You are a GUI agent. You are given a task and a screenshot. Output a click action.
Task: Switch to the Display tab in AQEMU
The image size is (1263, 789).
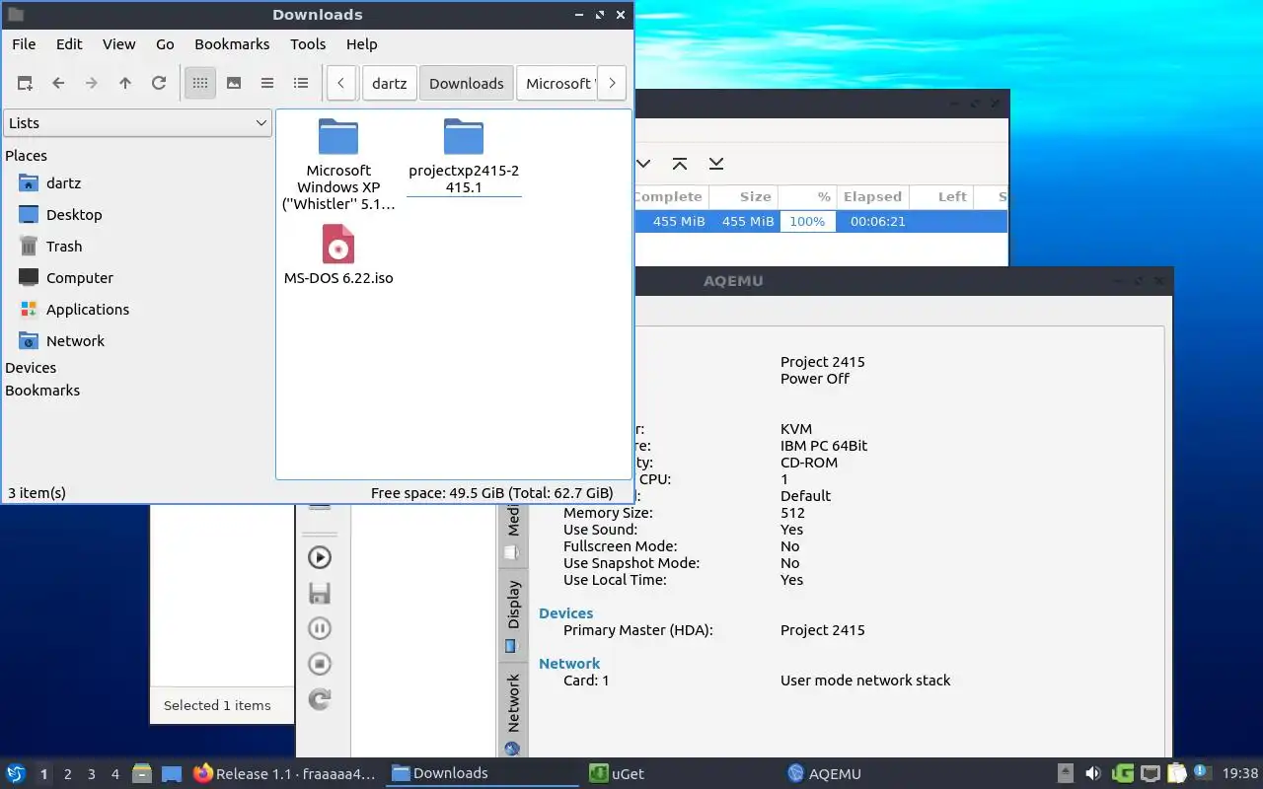513,615
